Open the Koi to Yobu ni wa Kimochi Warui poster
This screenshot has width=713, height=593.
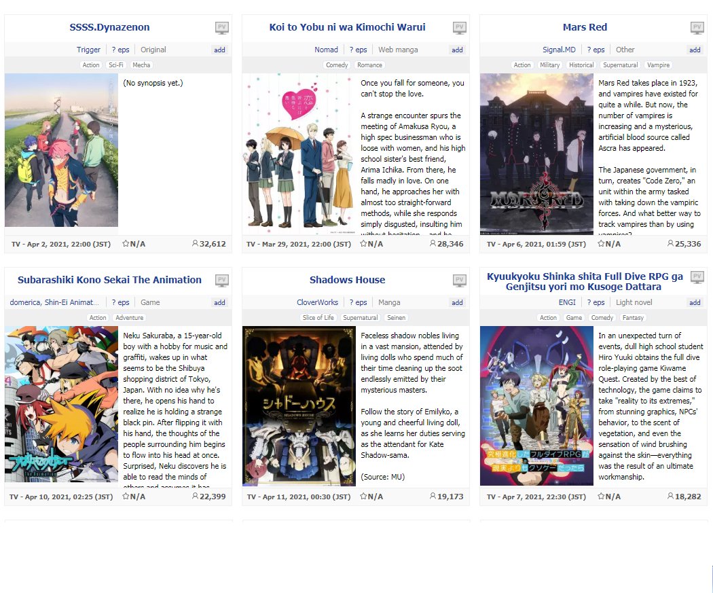[x=299, y=154]
